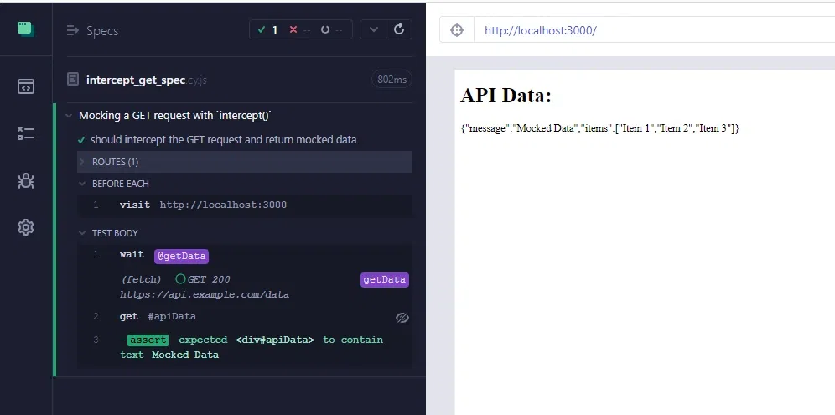The height and width of the screenshot is (415, 835).
Task: Rerun all tests with the reload icon
Action: tap(399, 29)
